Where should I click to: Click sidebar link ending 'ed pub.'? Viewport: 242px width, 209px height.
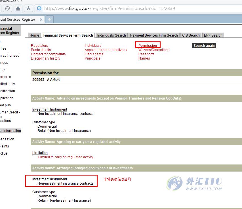[x=6, y=105]
